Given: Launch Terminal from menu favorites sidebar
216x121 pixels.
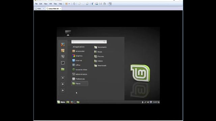Looking at the screenshot, I should tap(63, 63).
